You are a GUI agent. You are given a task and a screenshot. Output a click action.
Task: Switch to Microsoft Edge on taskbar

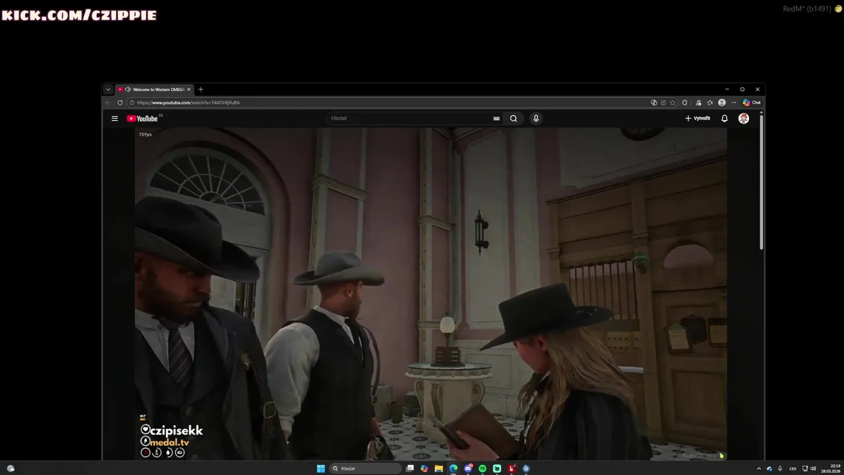(453, 468)
